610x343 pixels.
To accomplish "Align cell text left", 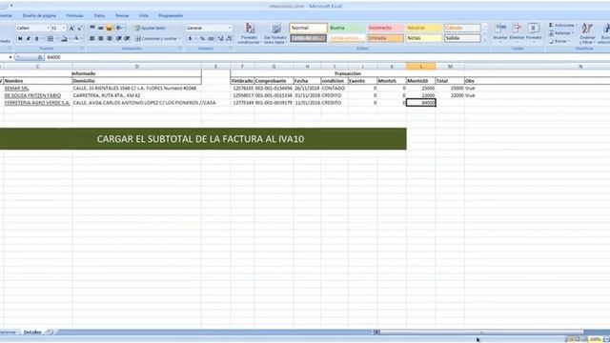I will (92, 38).
